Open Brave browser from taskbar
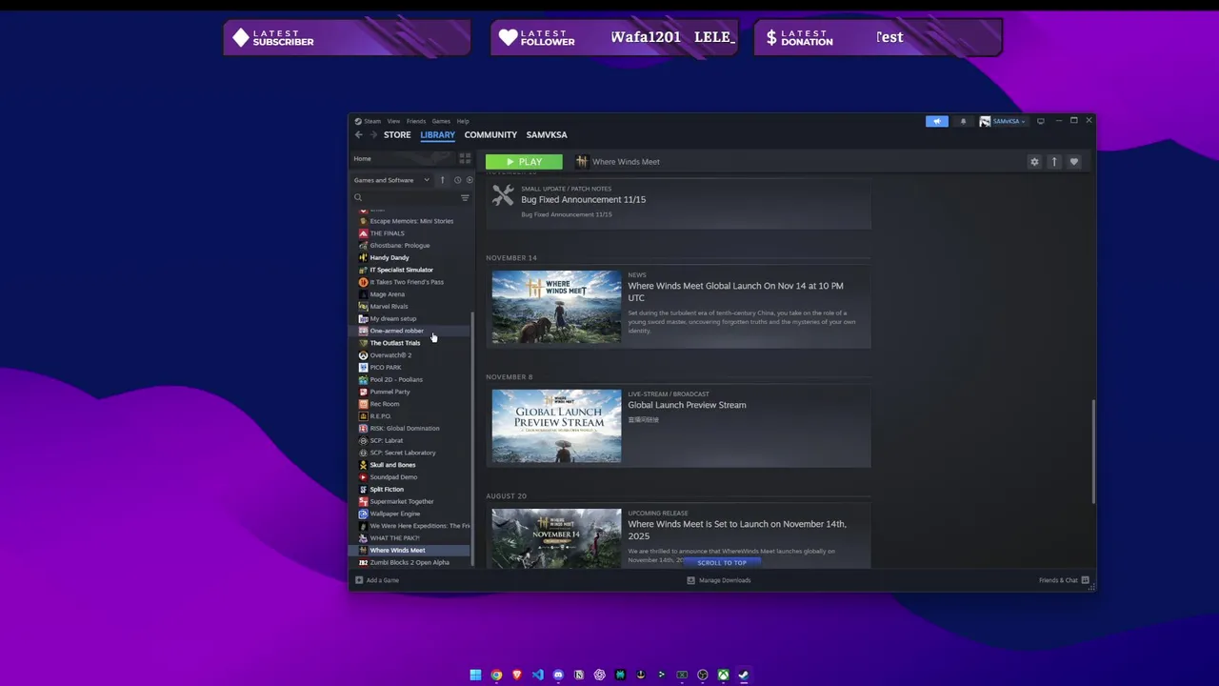This screenshot has width=1219, height=686. [x=517, y=675]
